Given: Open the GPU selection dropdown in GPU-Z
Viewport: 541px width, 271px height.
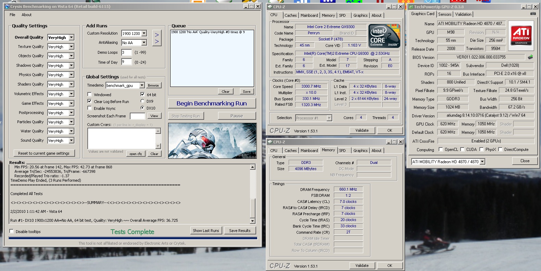Looking at the screenshot, I should 482,162.
